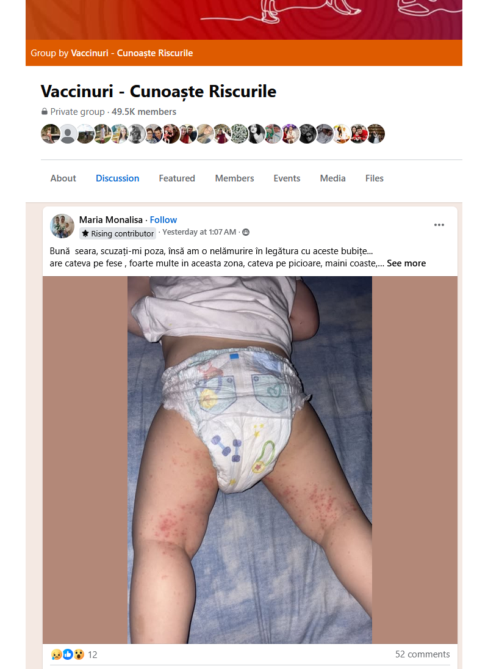Switch to the About tab
Screen dimensions: 488x669
(63, 178)
